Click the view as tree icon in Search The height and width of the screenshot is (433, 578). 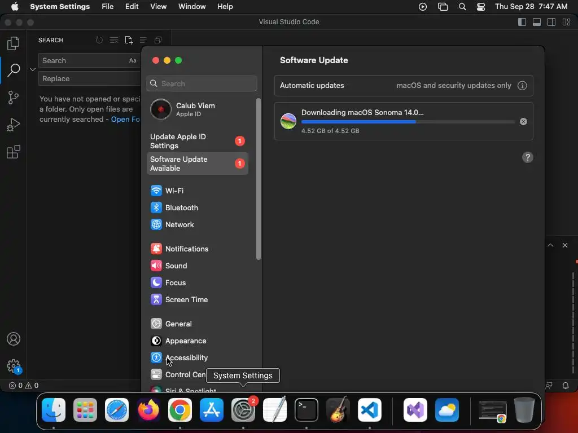tap(143, 40)
